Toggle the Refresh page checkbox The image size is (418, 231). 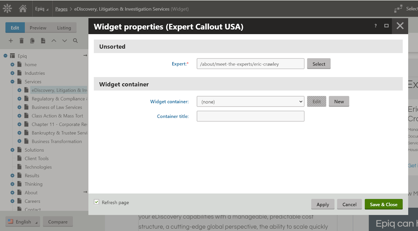97,202
